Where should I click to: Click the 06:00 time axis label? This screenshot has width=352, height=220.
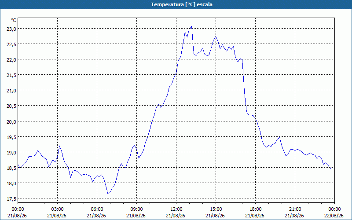tap(97, 209)
